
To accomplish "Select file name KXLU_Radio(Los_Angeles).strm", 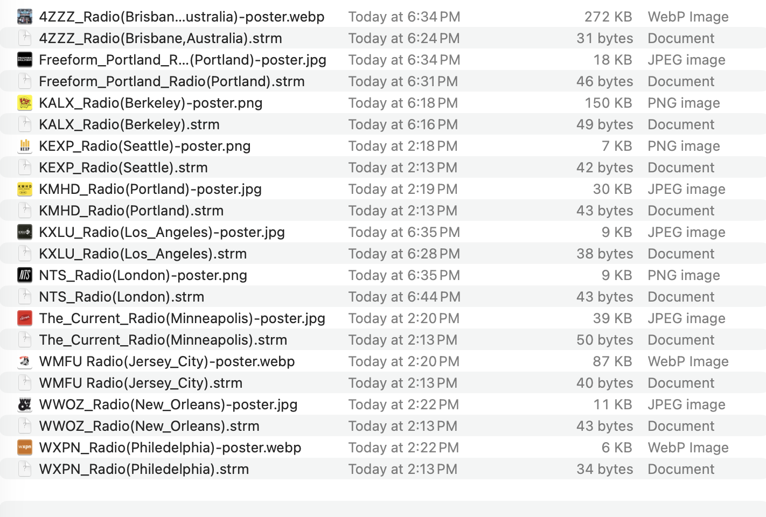I will coord(143,254).
